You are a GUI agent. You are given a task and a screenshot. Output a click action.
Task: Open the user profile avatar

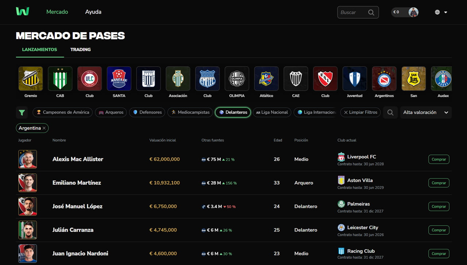point(413,12)
